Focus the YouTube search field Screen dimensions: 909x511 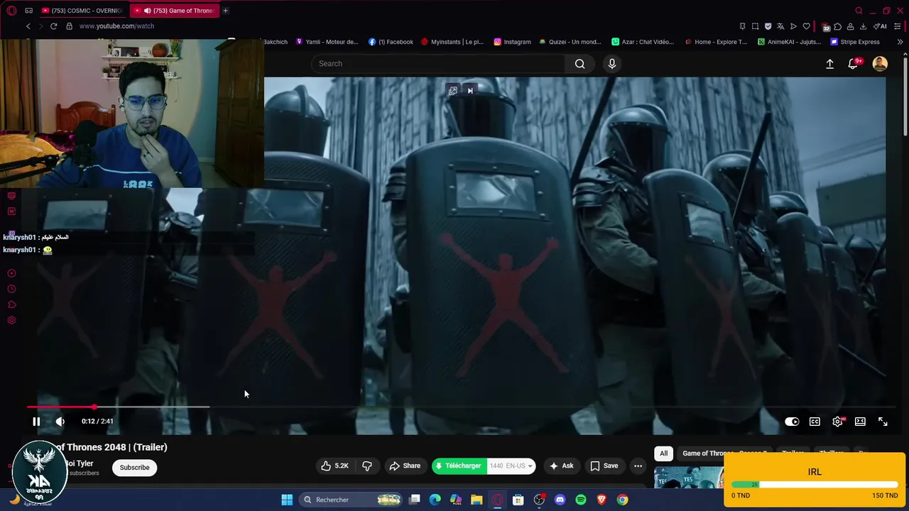point(437,64)
